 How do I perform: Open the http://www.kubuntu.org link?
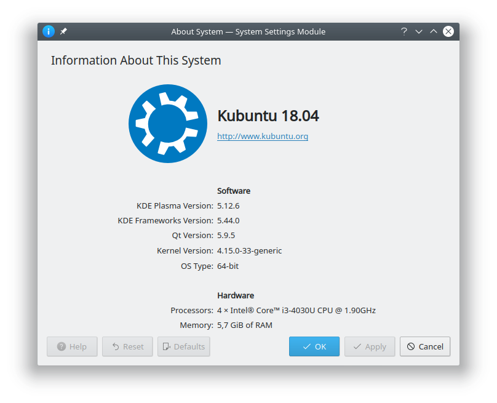(263, 136)
